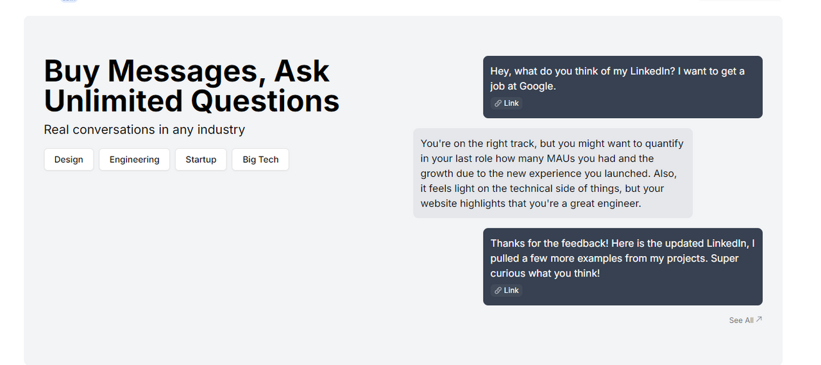Choose the Big Tech industry filter
The width and height of the screenshot is (821, 365).
click(x=260, y=160)
